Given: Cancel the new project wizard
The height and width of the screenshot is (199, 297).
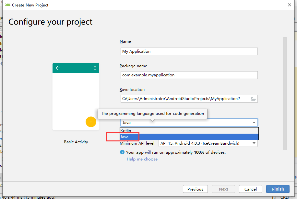Looking at the screenshot, I should coord(250,189).
